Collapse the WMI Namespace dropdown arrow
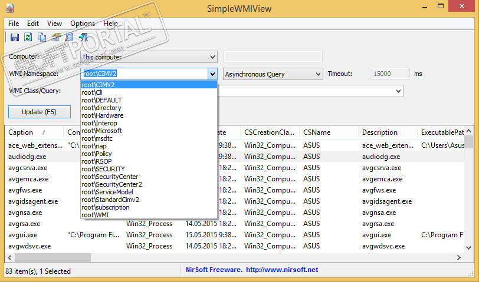Screen dimensions: 479x282 [x=212, y=74]
